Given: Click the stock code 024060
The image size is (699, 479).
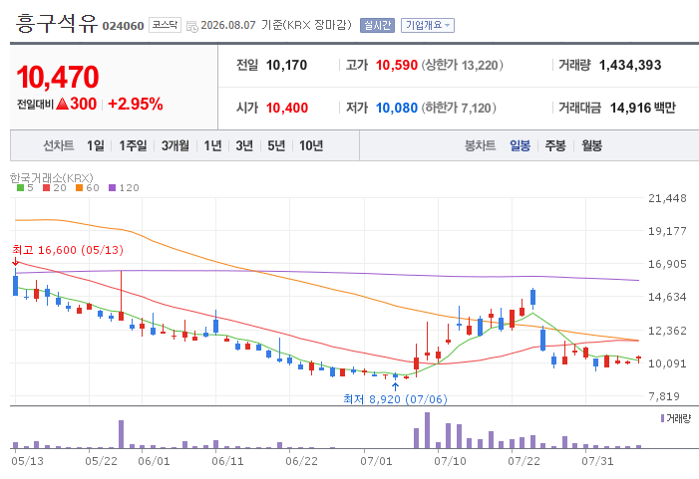Looking at the screenshot, I should click(x=123, y=26).
